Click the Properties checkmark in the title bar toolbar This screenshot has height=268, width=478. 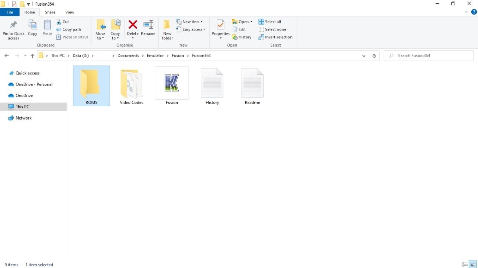(14, 4)
